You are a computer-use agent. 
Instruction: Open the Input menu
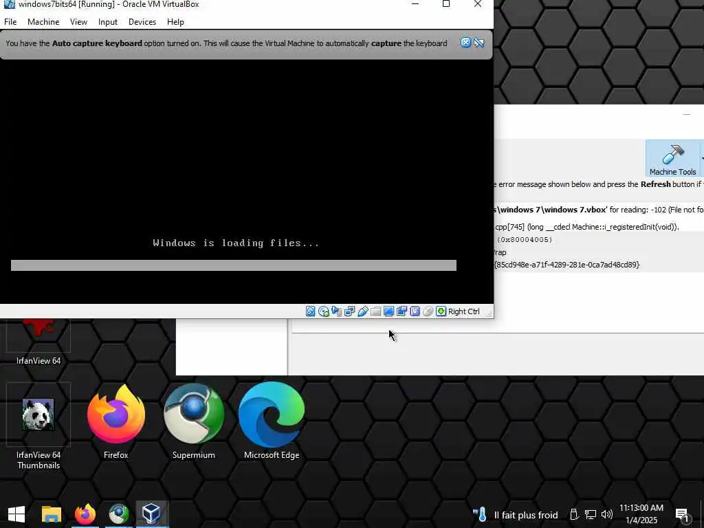[x=108, y=22]
